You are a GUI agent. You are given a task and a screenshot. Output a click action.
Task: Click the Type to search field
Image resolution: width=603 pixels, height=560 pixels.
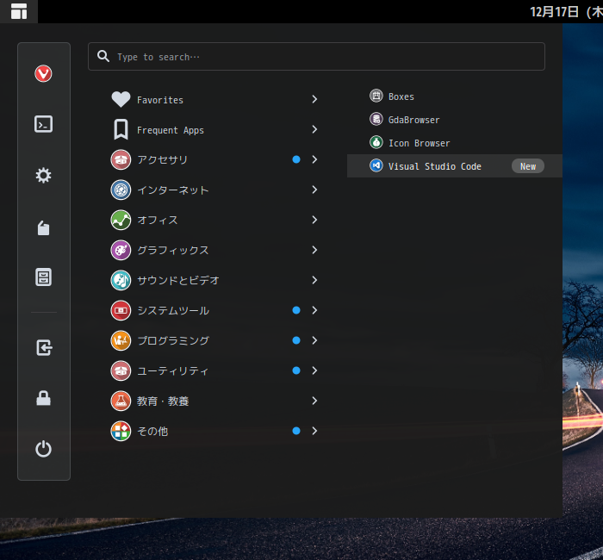(x=316, y=57)
